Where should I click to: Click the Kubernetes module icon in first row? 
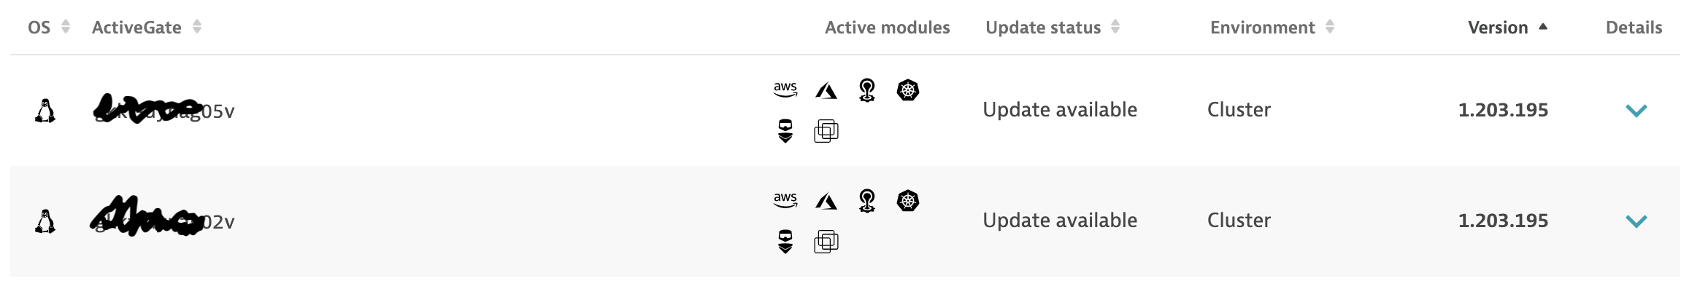(907, 90)
